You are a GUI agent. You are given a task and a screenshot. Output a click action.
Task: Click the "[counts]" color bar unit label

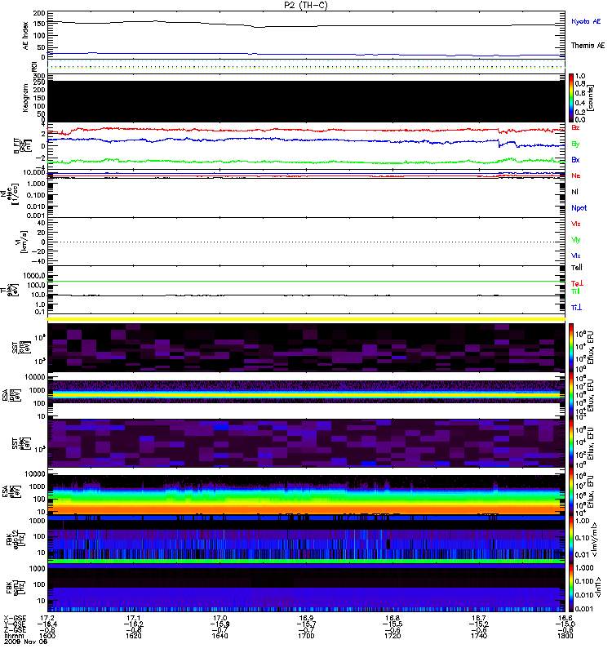click(x=592, y=98)
